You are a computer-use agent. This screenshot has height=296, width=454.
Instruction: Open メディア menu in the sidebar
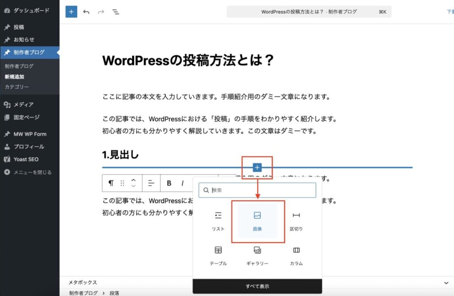click(x=29, y=105)
